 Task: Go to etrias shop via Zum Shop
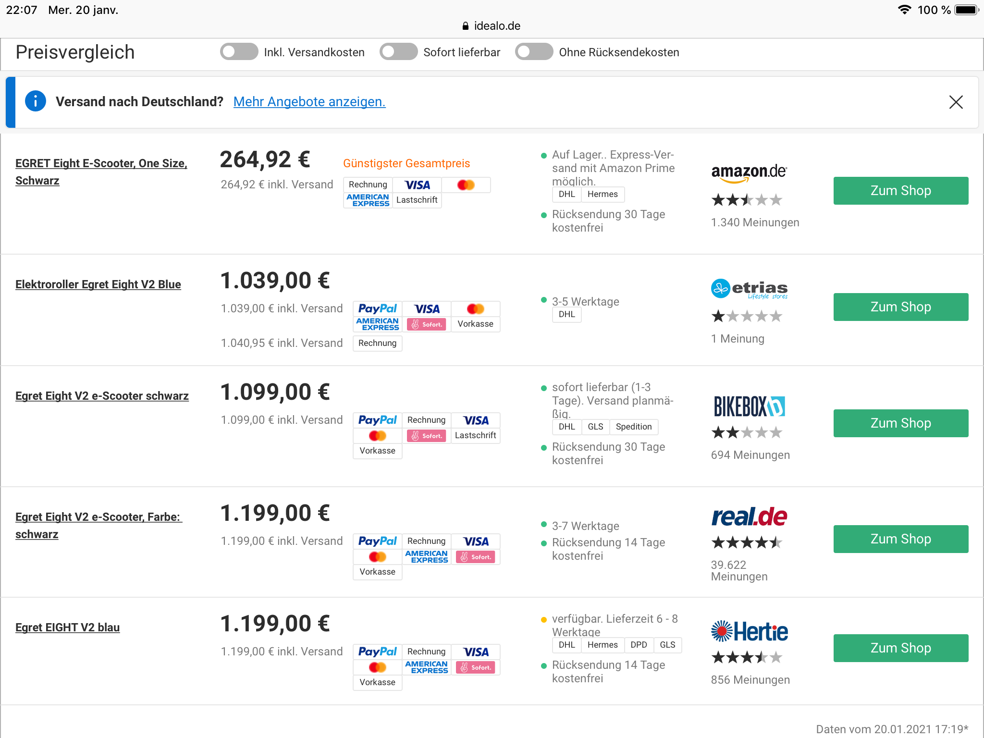click(x=901, y=307)
